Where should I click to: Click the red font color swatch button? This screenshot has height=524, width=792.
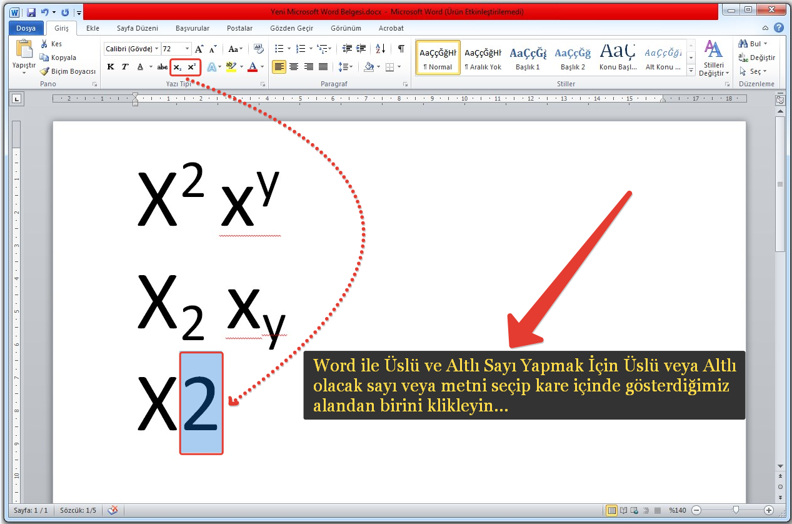point(253,67)
